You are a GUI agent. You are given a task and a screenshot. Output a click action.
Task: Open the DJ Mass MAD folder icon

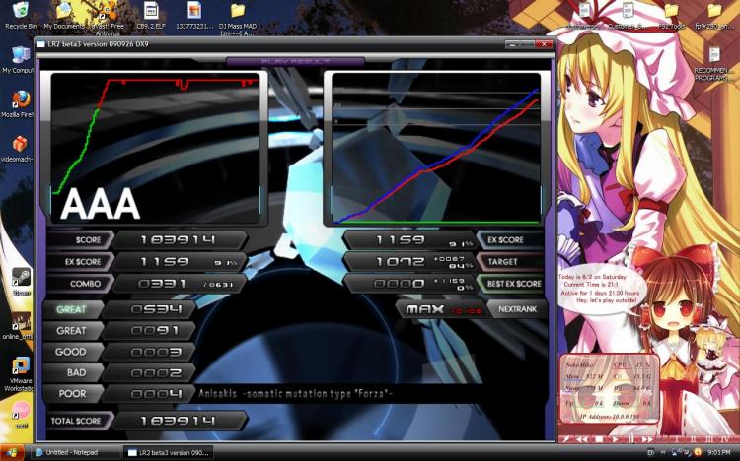coord(238,12)
